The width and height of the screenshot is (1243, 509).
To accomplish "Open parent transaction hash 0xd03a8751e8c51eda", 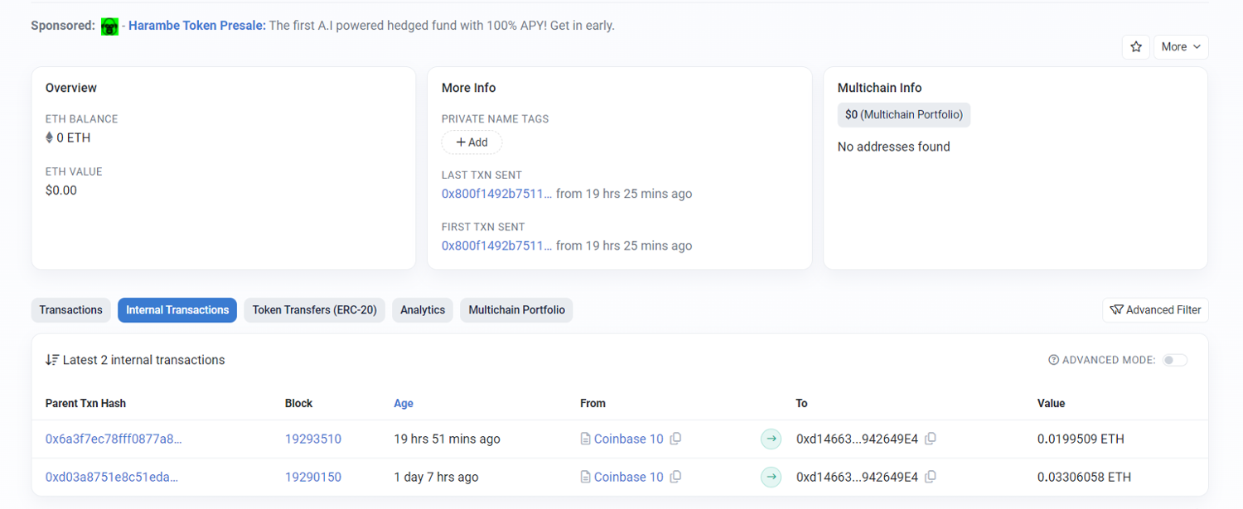I will pos(113,478).
